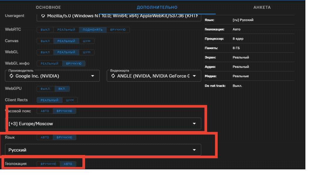Image resolution: width=313 pixels, height=186 pixels.
Task: Open the Видеокарта dropdown arrow
Action: (x=194, y=76)
